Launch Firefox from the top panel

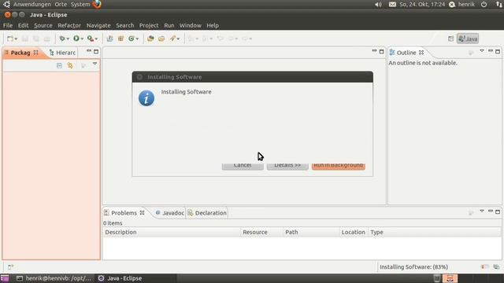pos(97,4)
